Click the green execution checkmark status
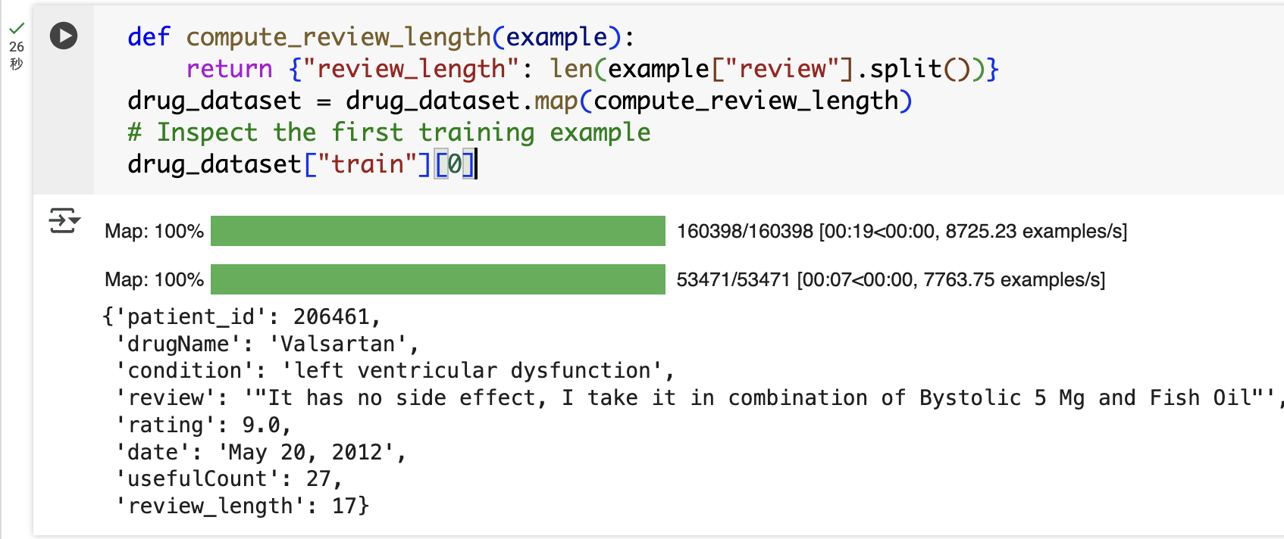 pyautogui.click(x=17, y=29)
